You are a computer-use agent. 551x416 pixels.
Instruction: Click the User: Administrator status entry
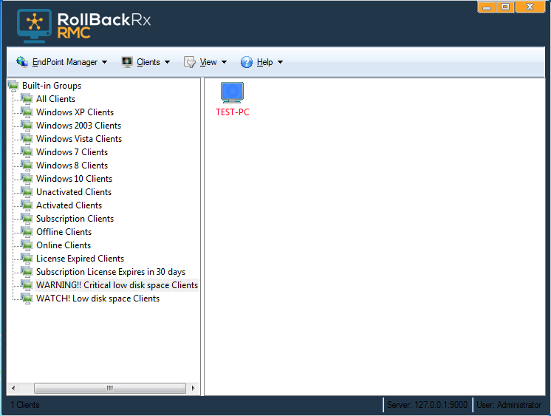pyautogui.click(x=509, y=405)
